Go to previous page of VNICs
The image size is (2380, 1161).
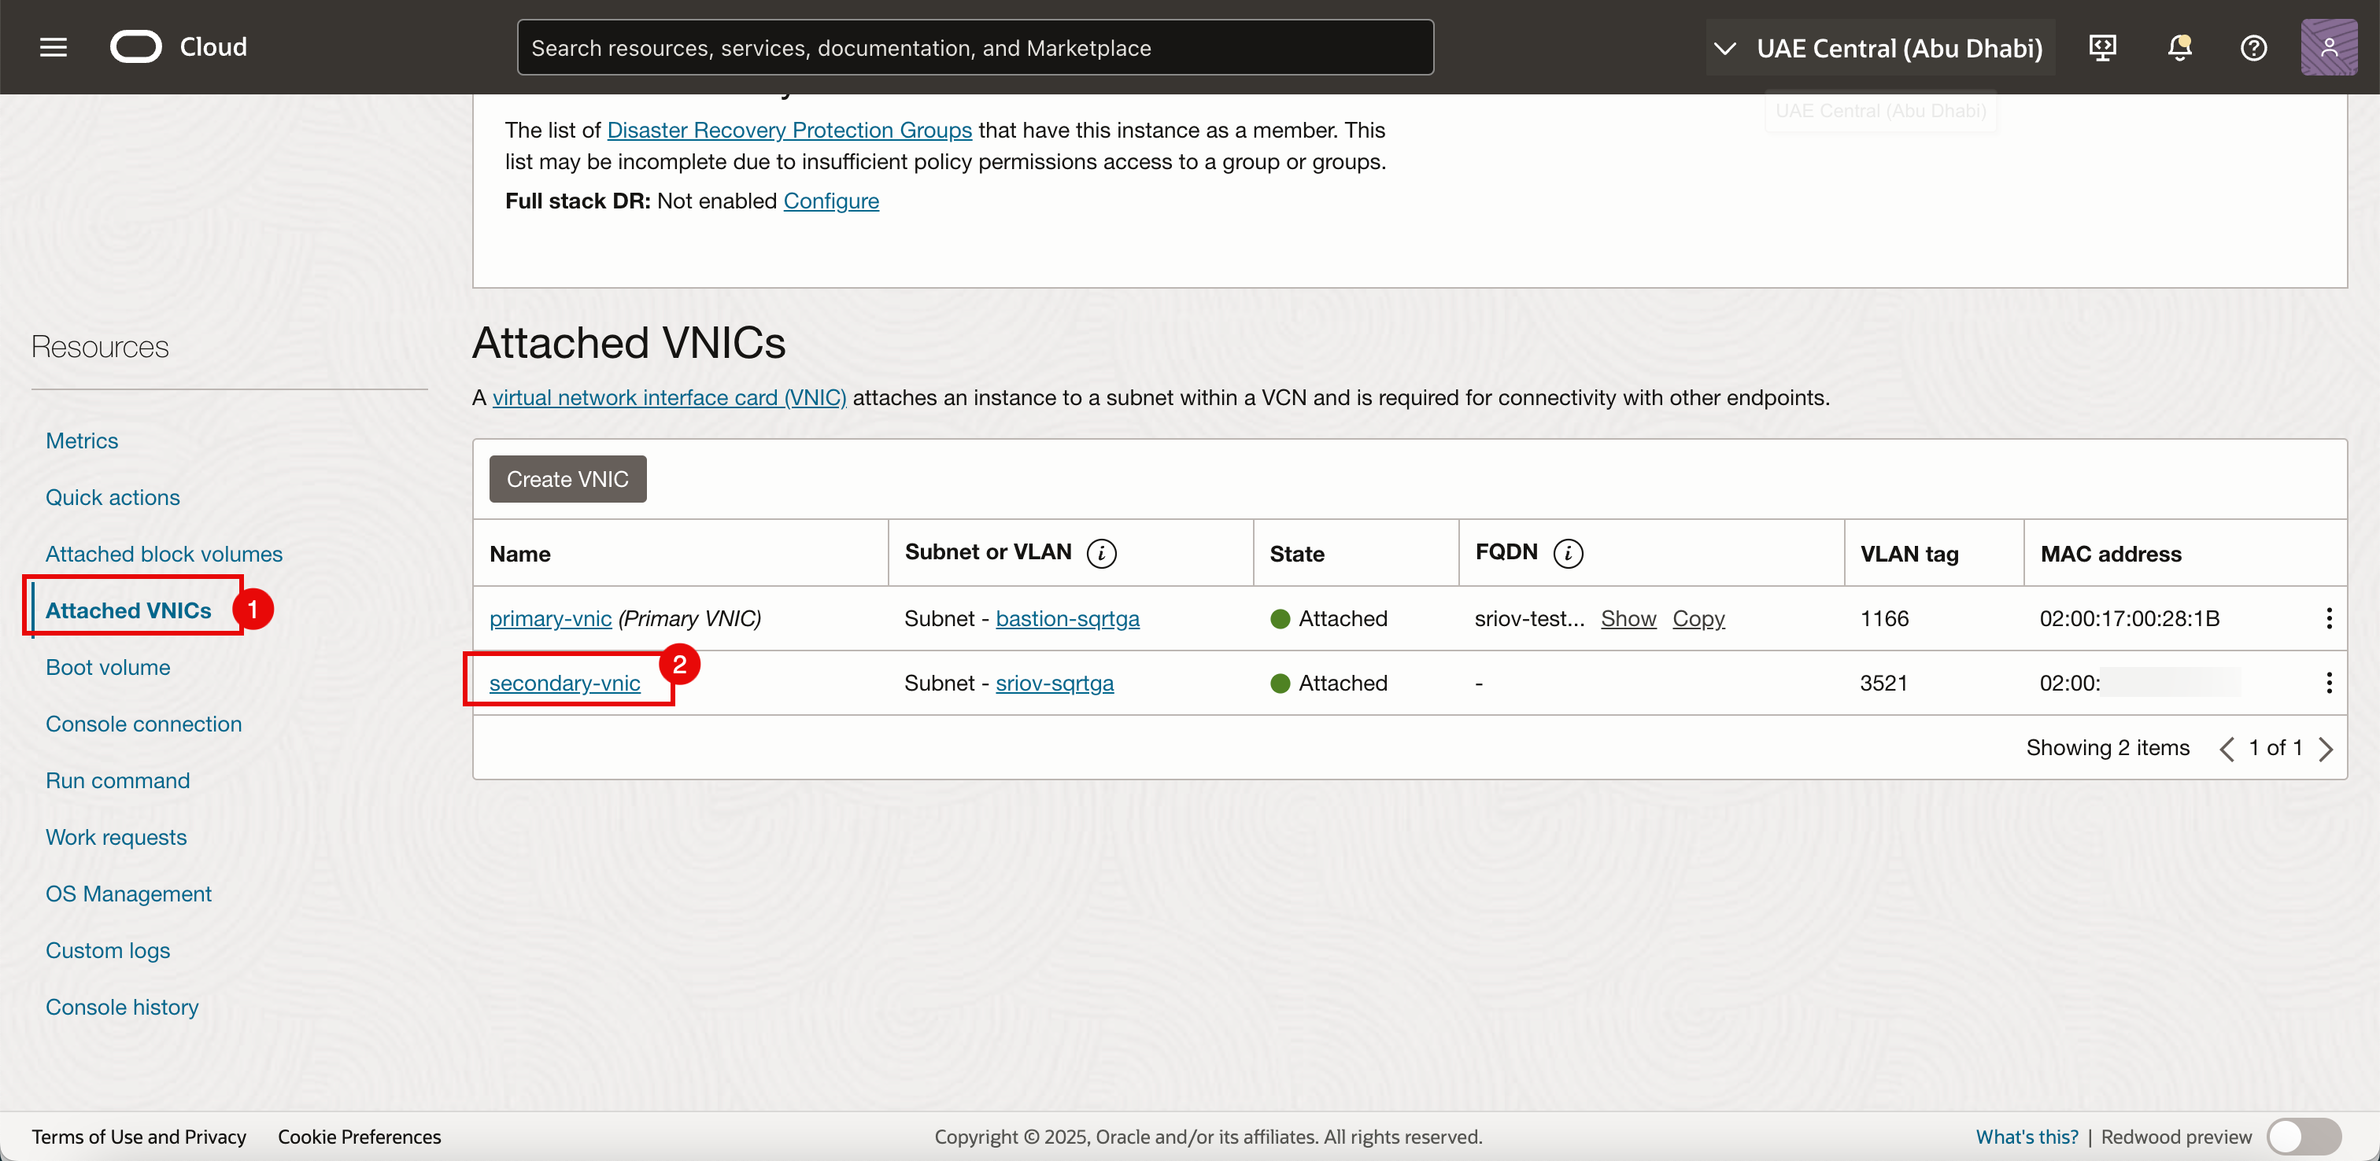tap(2227, 748)
